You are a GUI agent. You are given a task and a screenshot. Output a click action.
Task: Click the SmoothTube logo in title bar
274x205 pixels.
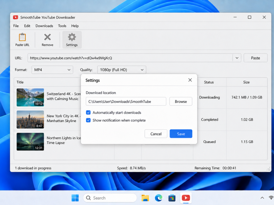pyautogui.click(x=15, y=17)
